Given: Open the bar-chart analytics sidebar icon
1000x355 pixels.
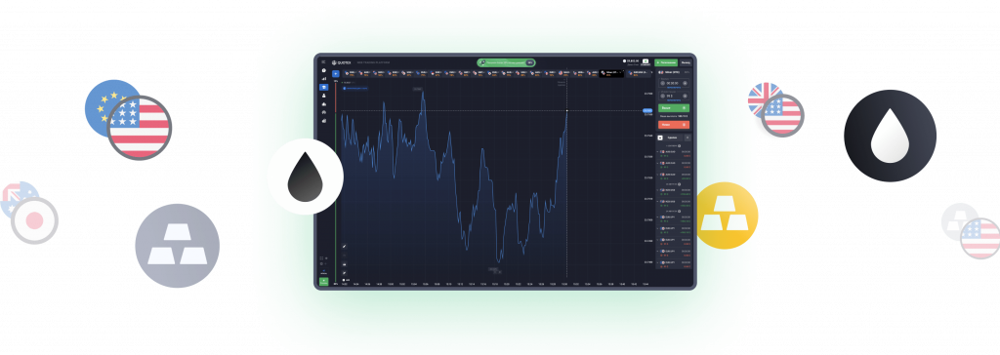Looking at the screenshot, I should [x=324, y=78].
